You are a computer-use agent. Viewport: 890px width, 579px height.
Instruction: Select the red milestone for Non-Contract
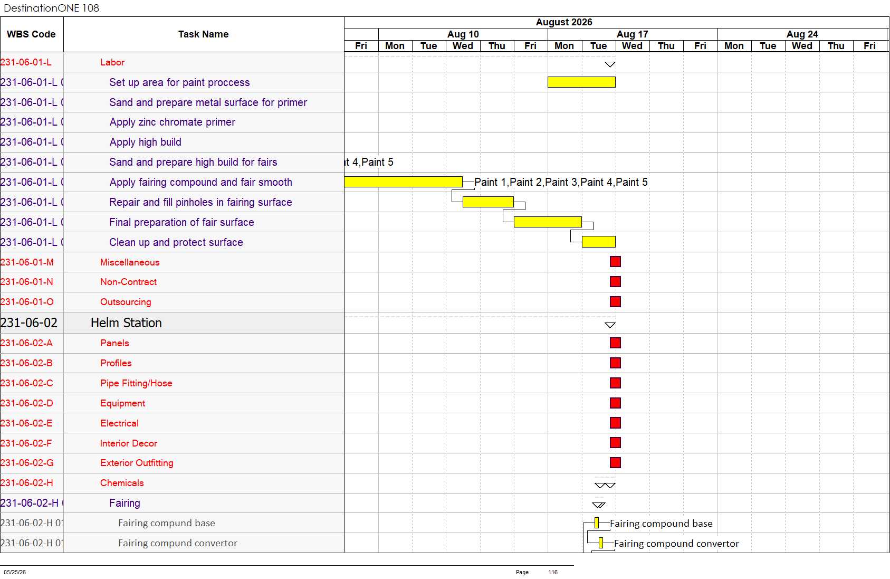click(615, 282)
